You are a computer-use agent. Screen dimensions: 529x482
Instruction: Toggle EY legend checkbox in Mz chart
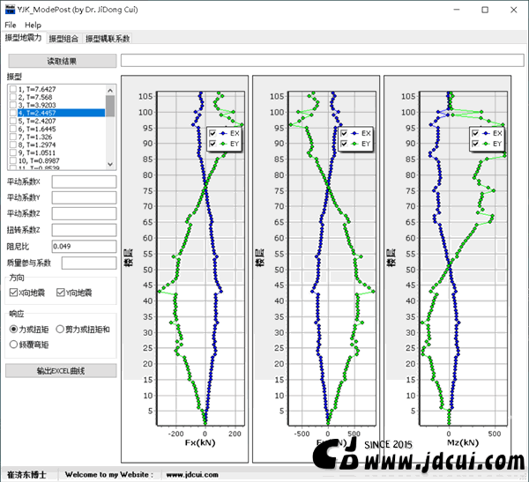click(475, 144)
